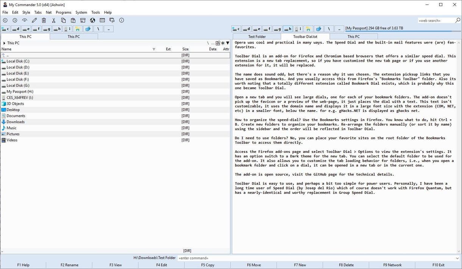Select the CES_X64FREV (I:) row
This screenshot has width=462, height=269.
[x=115, y=98]
